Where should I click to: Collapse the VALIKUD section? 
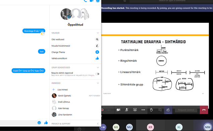[x=98, y=33]
